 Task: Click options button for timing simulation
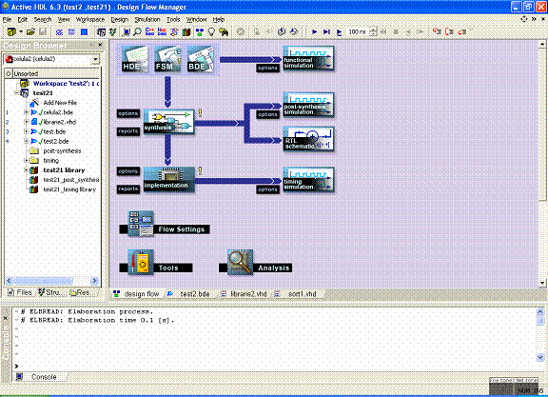[x=267, y=189]
